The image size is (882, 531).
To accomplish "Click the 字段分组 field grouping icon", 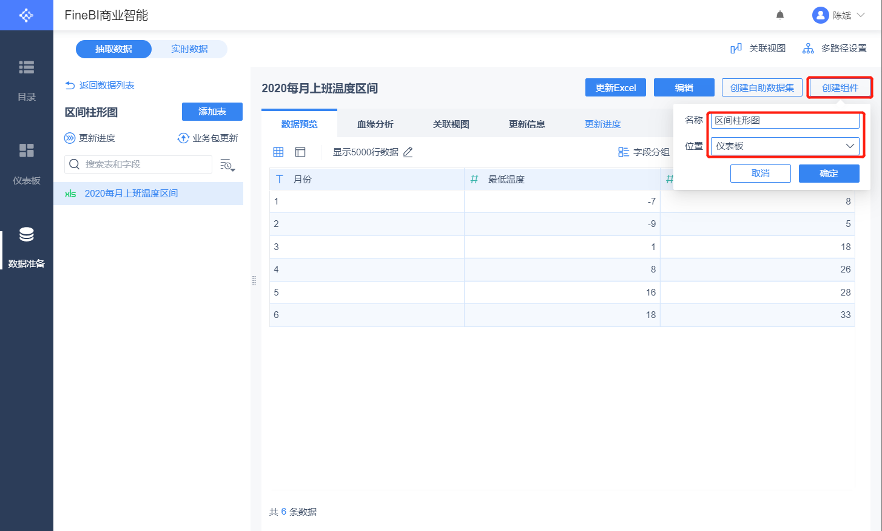I will click(x=624, y=152).
